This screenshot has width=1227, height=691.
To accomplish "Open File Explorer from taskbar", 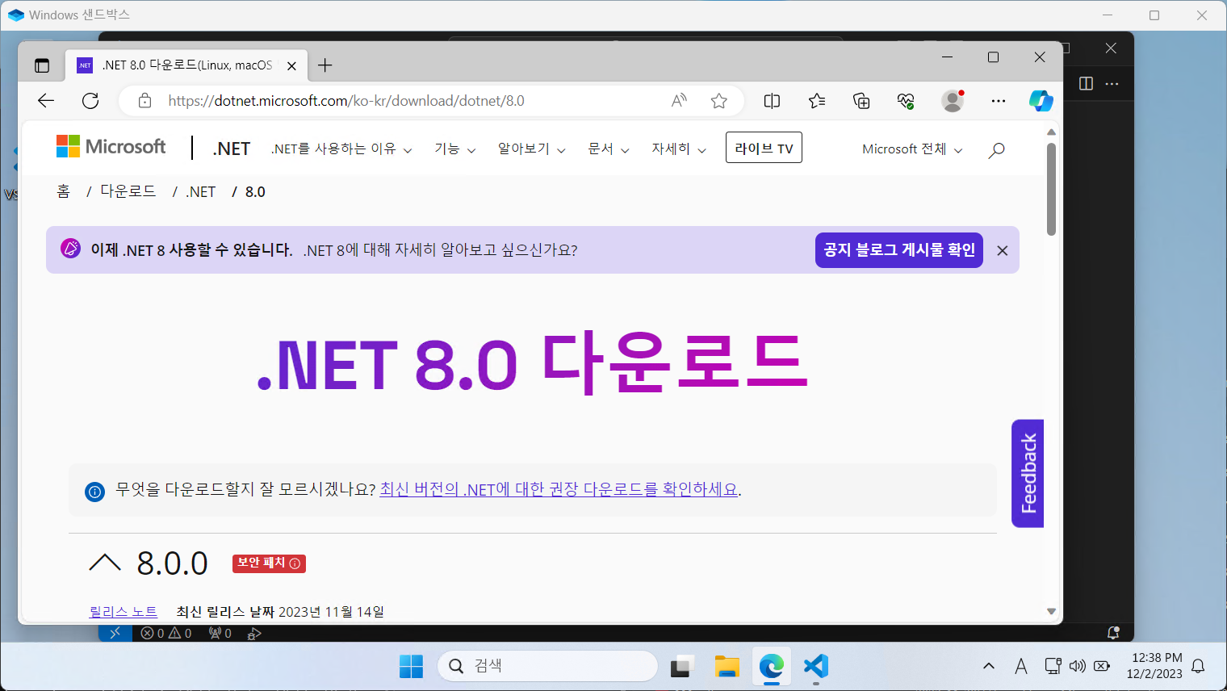I will click(x=727, y=666).
